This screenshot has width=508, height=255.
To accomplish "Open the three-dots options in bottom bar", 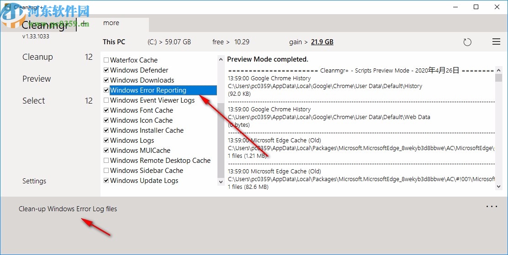I will coord(492,207).
